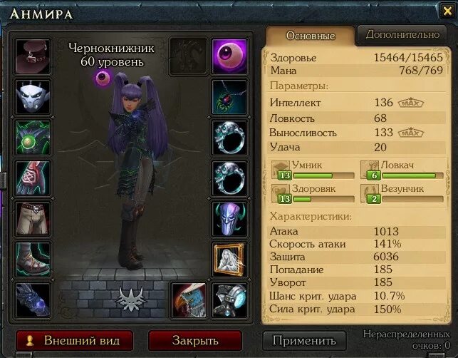Click the purple horned mask slot
The height and width of the screenshot is (358, 458).
point(229,219)
